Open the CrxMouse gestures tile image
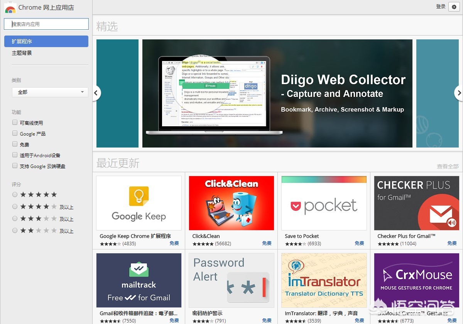 (x=417, y=280)
